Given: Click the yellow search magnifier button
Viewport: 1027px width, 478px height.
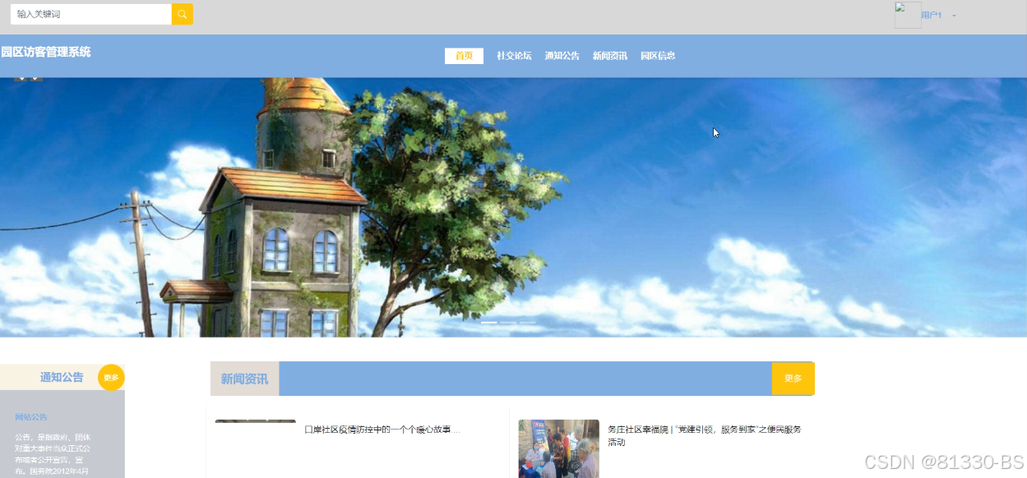Looking at the screenshot, I should 183,14.
